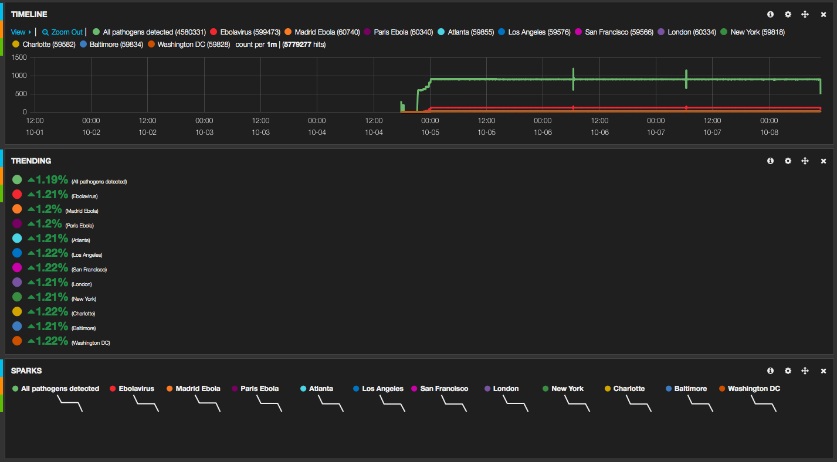
Task: Grab the TIMELINE panel move icon
Action: [805, 14]
